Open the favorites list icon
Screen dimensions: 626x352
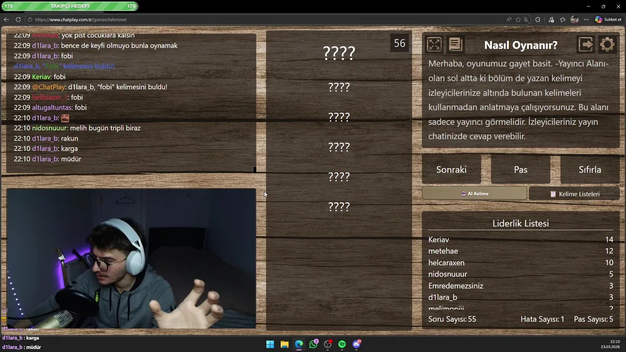563,20
